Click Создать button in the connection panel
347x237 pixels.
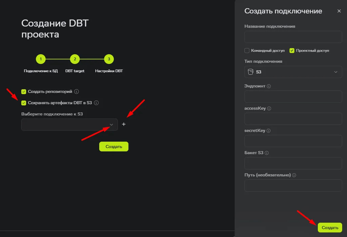[330, 228]
